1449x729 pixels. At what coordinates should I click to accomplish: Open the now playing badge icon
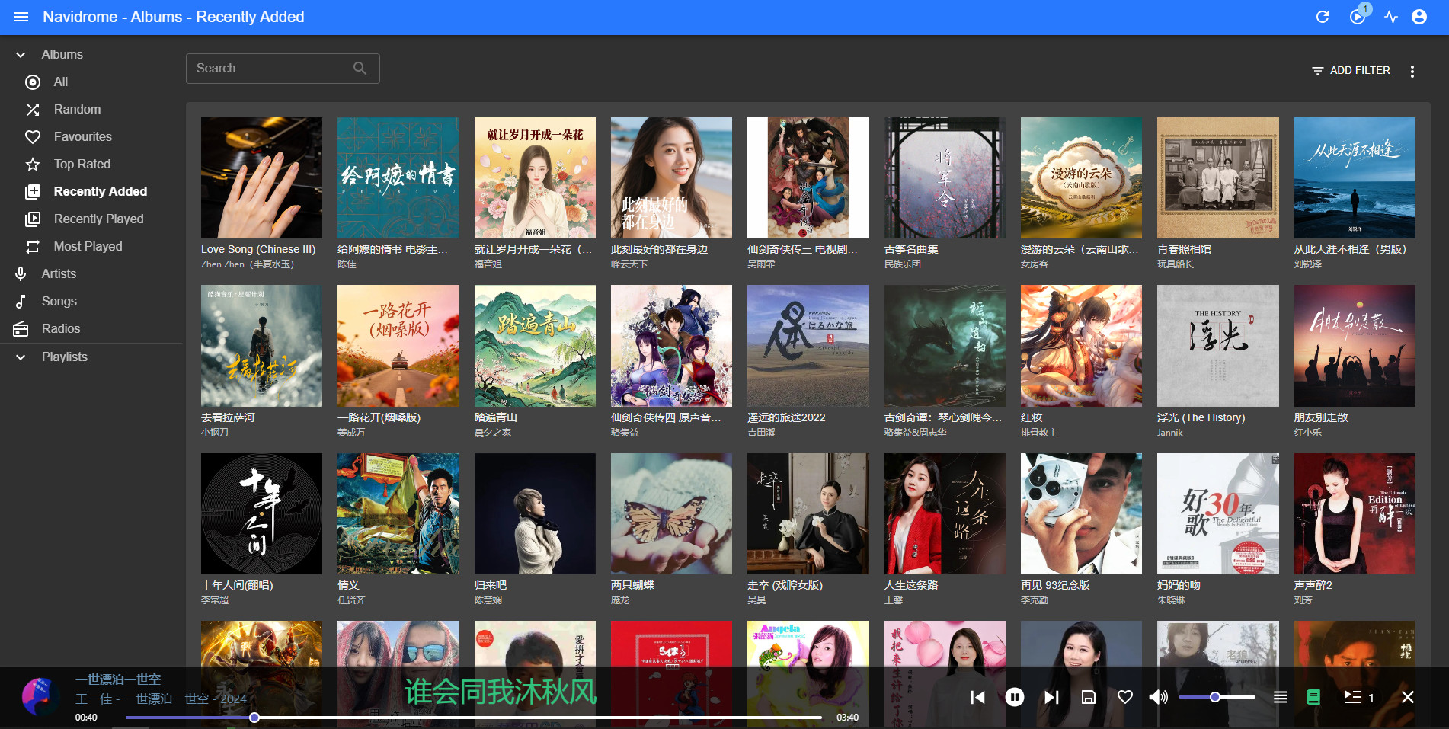(x=1358, y=17)
